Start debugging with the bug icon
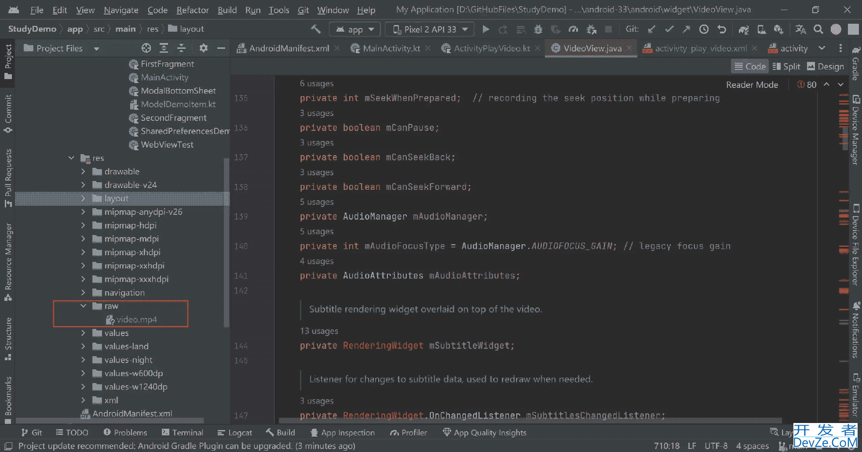The width and height of the screenshot is (862, 452). pos(538,29)
